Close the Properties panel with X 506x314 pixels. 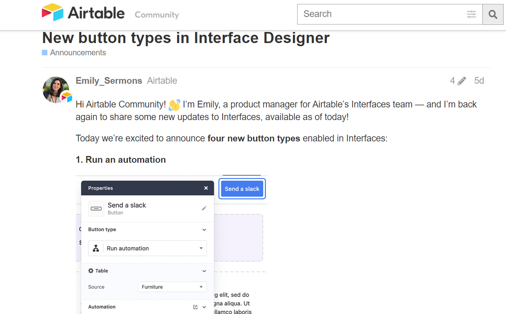click(x=206, y=188)
